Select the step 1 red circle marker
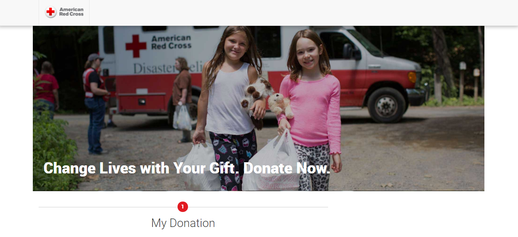 183,207
